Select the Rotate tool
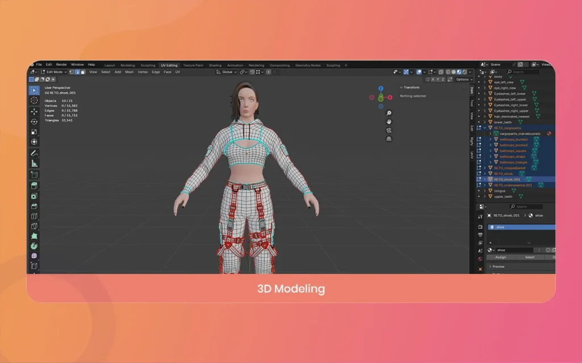582x363 pixels. pyautogui.click(x=34, y=121)
